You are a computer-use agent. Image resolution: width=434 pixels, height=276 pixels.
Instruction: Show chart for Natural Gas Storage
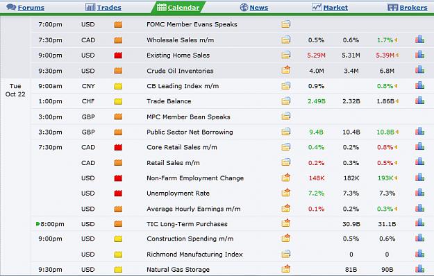[419, 269]
